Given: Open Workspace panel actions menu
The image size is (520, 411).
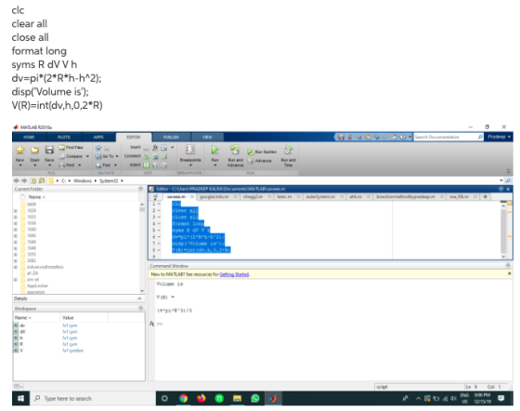Looking at the screenshot, I should [140, 309].
